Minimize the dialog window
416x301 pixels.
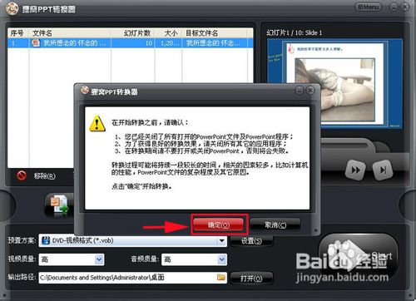(x=299, y=90)
